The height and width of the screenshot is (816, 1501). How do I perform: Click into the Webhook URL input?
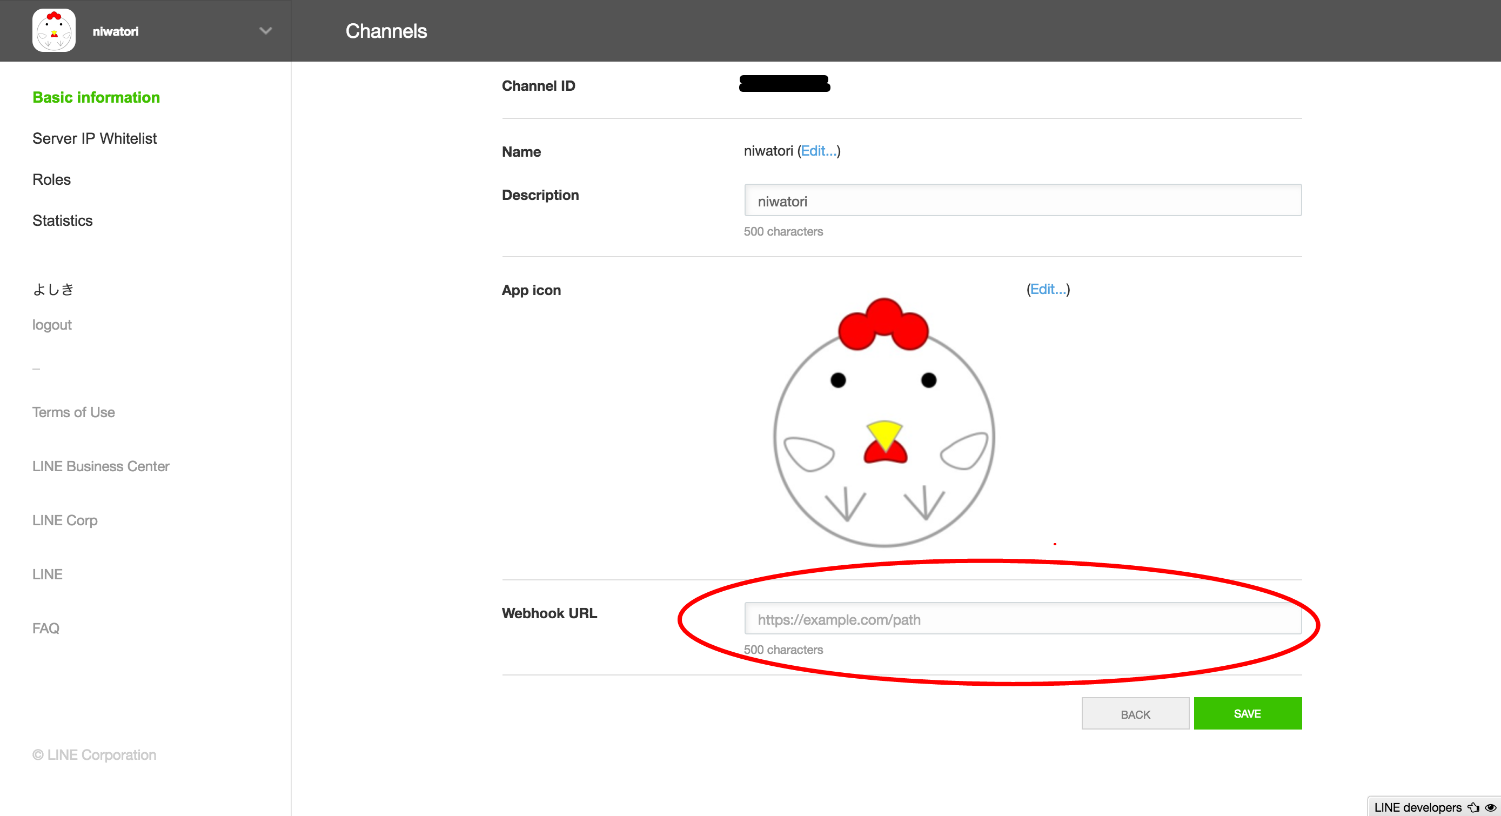[1023, 619]
